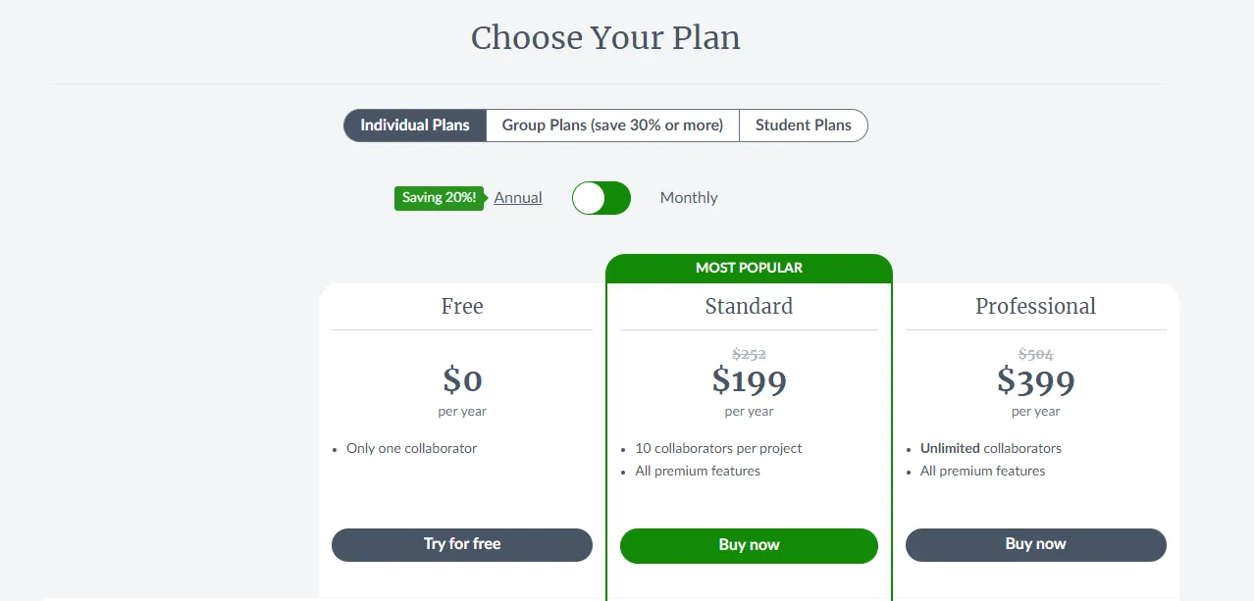Click the Unlimited collaborators feature text
1254x601 pixels.
pos(991,449)
